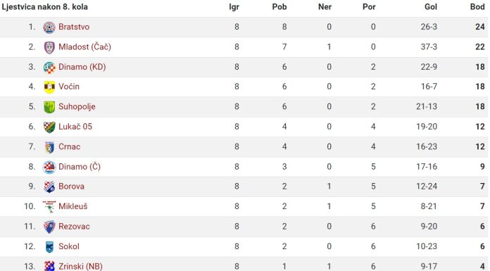Click the Mladost (Čač) club crest
This screenshot has width=490, height=271.
pyautogui.click(x=49, y=47)
